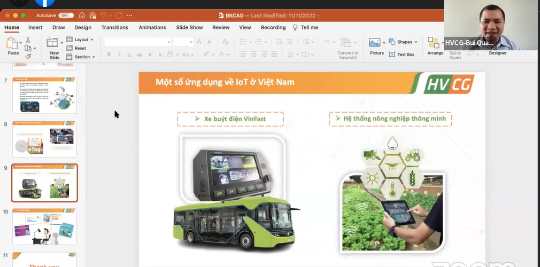Click the Decrease Font Size icon
The width and height of the screenshot is (540, 267).
[210, 42]
